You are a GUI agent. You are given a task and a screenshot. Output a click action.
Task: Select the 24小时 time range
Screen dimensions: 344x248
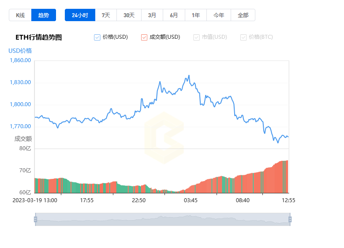pos(80,15)
